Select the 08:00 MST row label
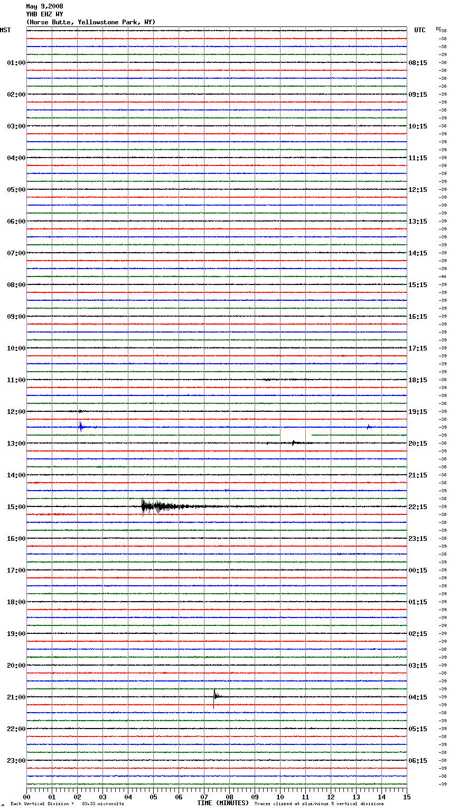The width and height of the screenshot is (449, 811). point(16,285)
